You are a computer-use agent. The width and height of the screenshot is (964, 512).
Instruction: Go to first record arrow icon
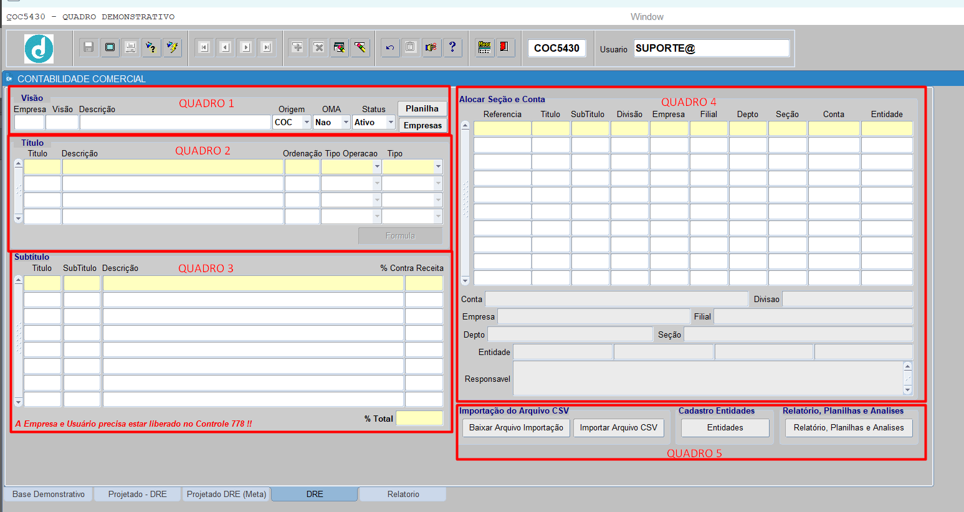tap(204, 47)
